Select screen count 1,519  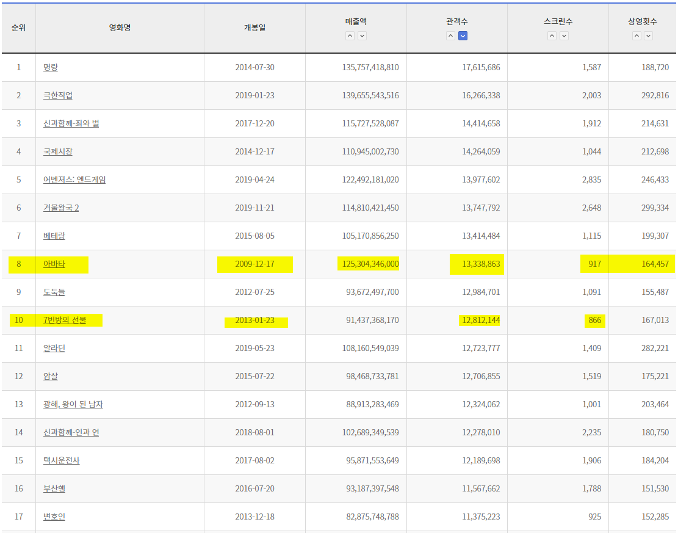[x=591, y=376]
